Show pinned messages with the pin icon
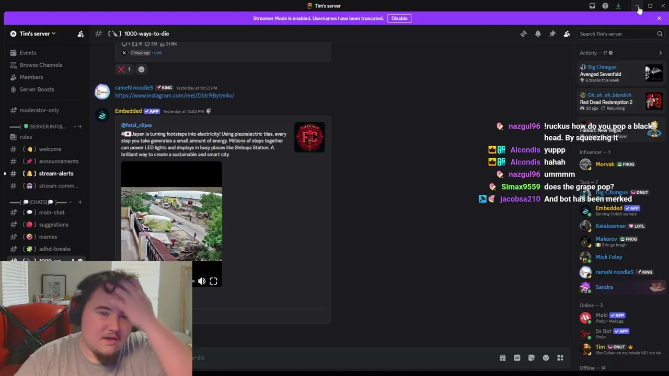The width and height of the screenshot is (669, 376). tap(552, 34)
